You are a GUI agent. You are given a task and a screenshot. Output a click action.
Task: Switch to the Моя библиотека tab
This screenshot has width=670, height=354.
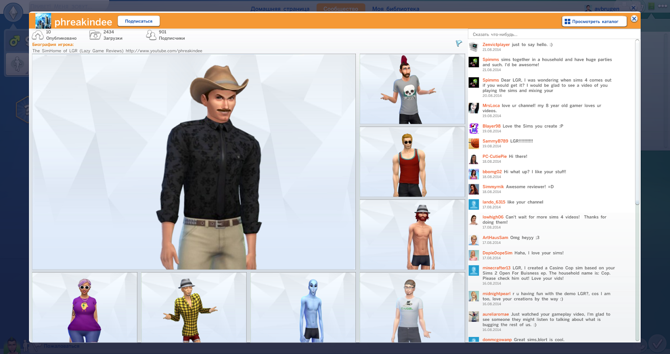(395, 9)
